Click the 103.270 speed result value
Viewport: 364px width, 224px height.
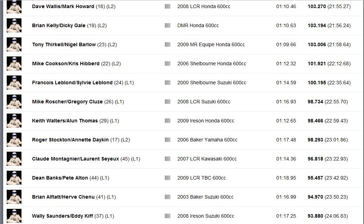coord(316,6)
